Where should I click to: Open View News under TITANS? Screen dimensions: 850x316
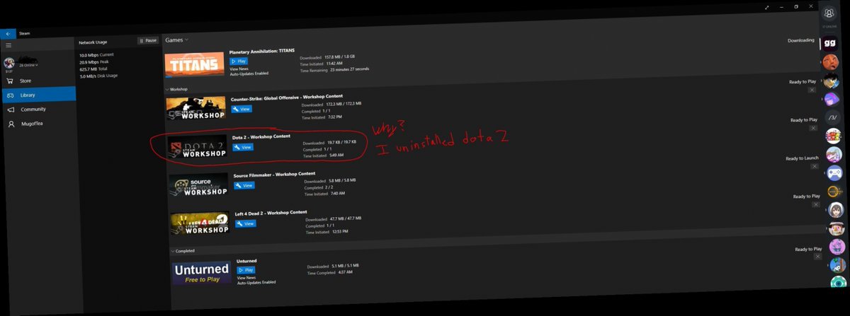(x=239, y=69)
